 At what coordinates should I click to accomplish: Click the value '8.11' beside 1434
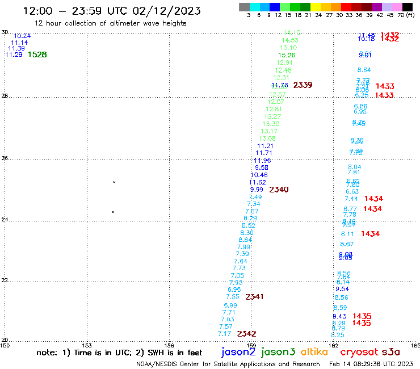click(x=347, y=234)
